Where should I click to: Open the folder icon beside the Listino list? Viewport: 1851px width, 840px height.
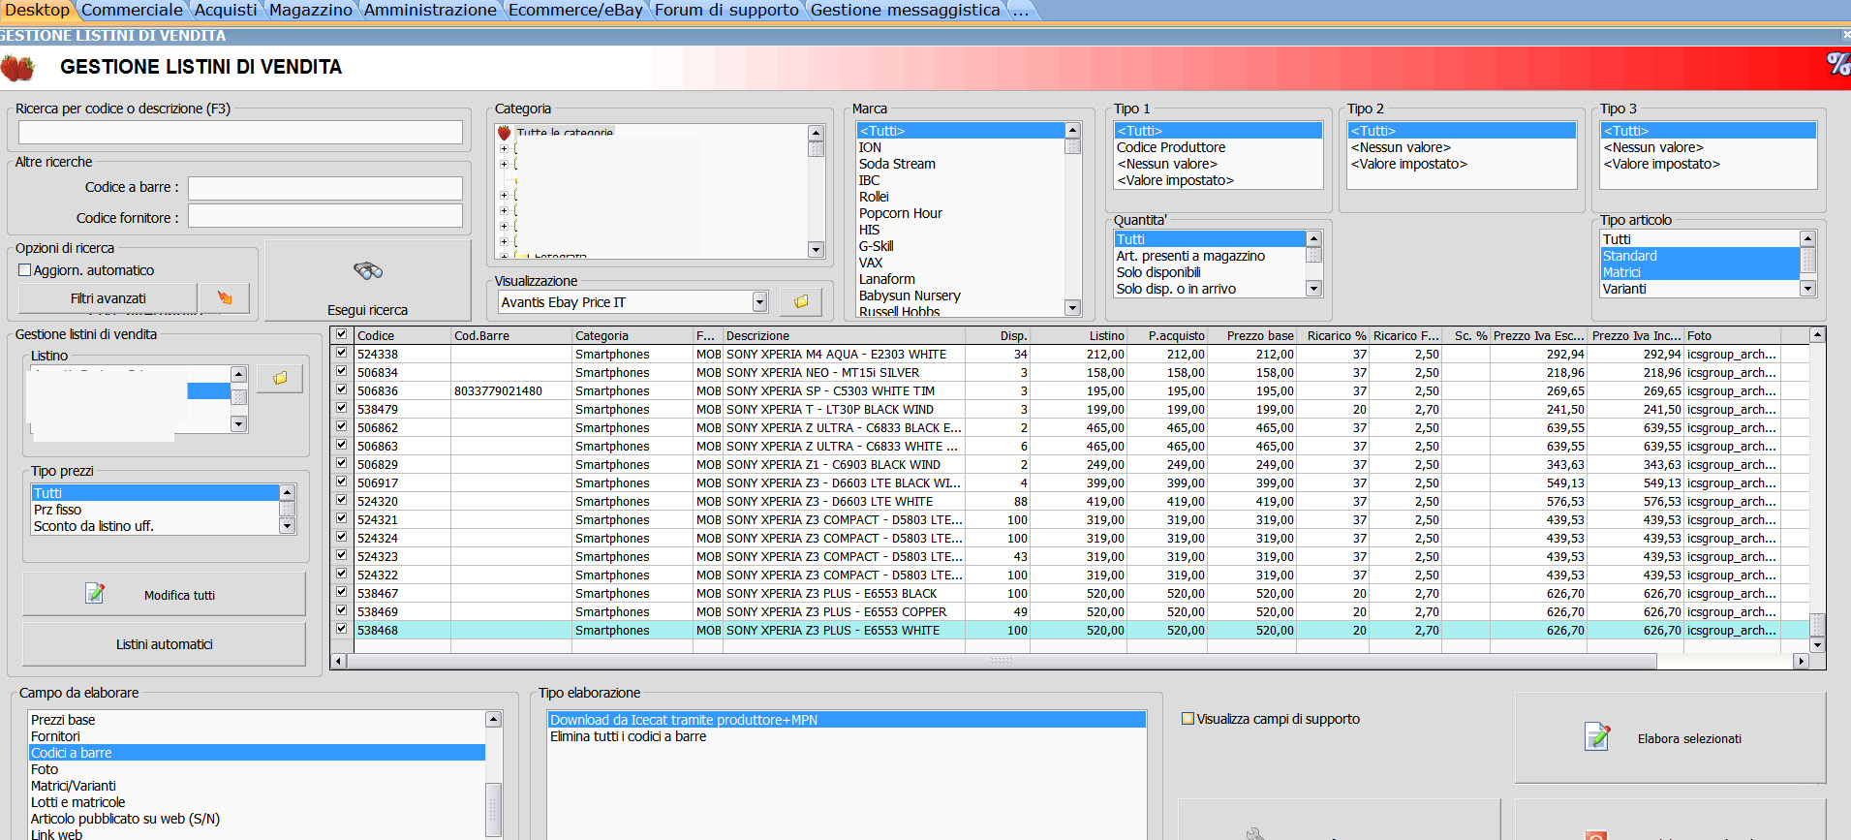(280, 379)
